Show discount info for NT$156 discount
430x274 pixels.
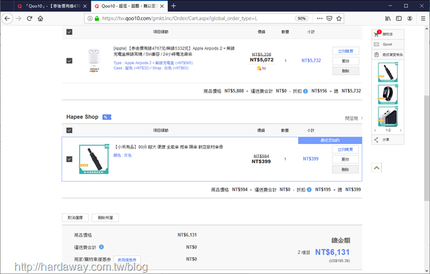click(x=305, y=91)
